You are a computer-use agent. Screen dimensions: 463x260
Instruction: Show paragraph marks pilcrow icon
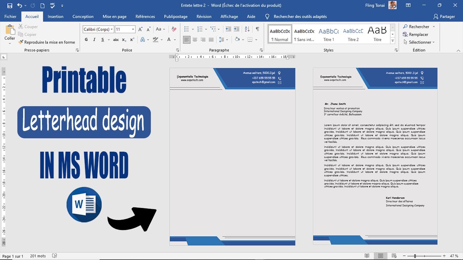(x=258, y=29)
